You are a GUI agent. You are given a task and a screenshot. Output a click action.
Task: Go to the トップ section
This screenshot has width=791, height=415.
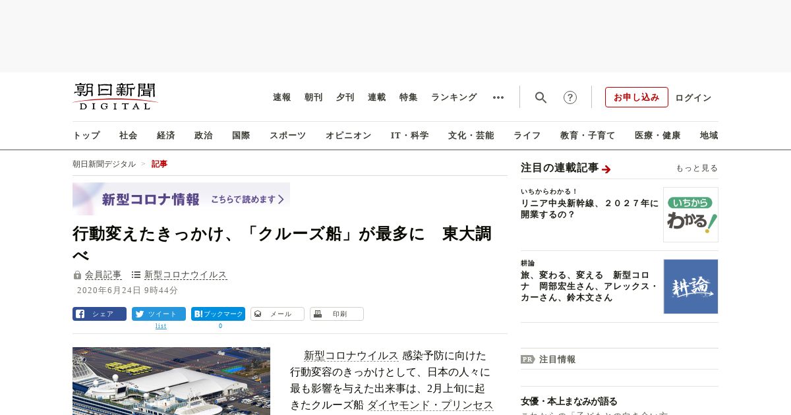(86, 136)
